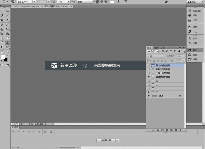Select the 时间轴 timeline tab

click(x=15, y=127)
